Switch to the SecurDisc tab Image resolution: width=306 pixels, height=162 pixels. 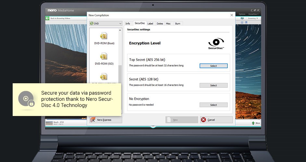140,23
